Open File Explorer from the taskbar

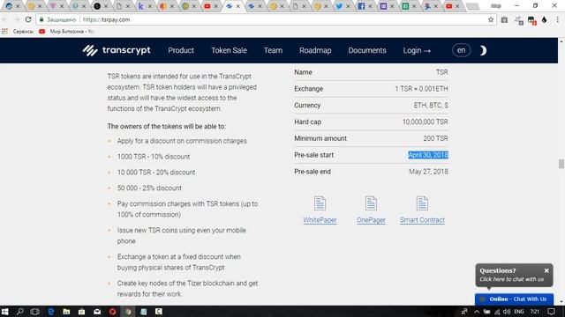[66, 311]
